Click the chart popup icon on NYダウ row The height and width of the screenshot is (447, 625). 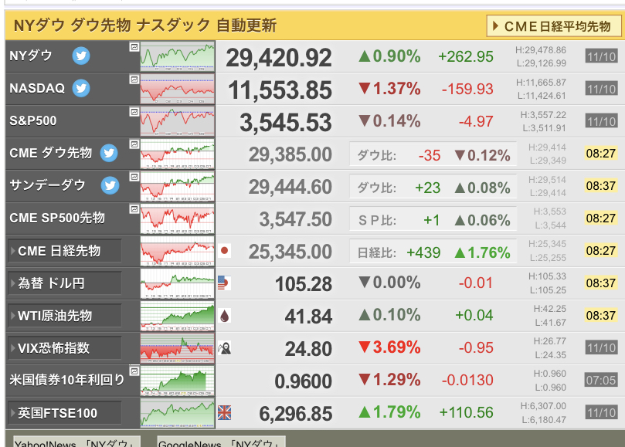134,47
